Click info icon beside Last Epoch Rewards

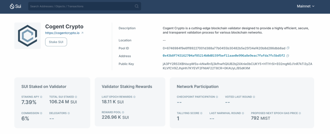134,97
